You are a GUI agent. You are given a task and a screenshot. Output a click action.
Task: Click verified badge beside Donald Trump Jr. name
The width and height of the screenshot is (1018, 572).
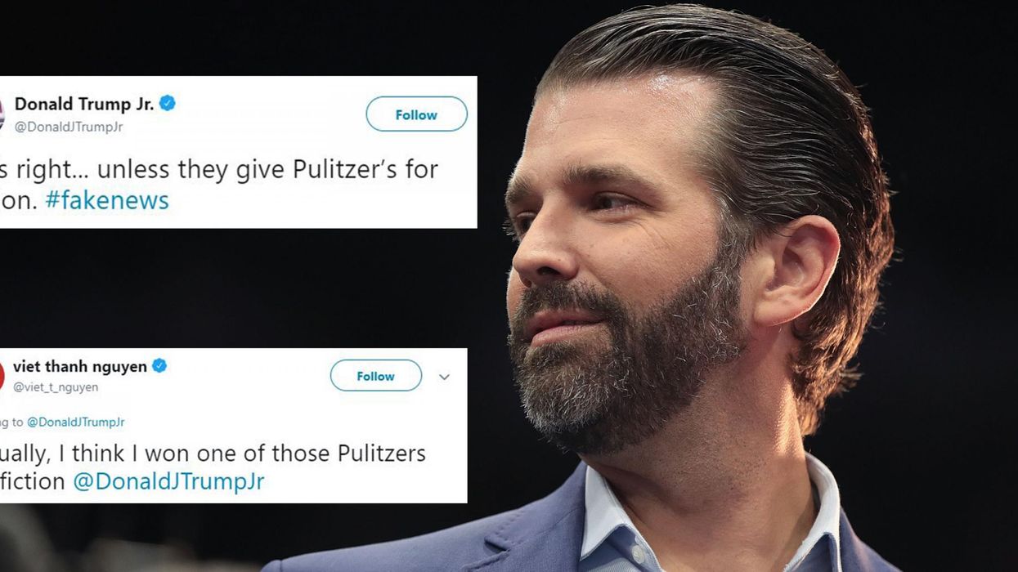pos(168,104)
